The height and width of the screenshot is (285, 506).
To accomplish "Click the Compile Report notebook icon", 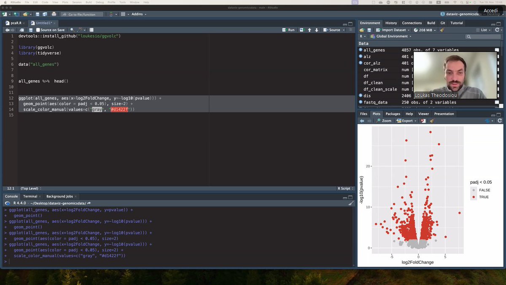I will (x=92, y=30).
